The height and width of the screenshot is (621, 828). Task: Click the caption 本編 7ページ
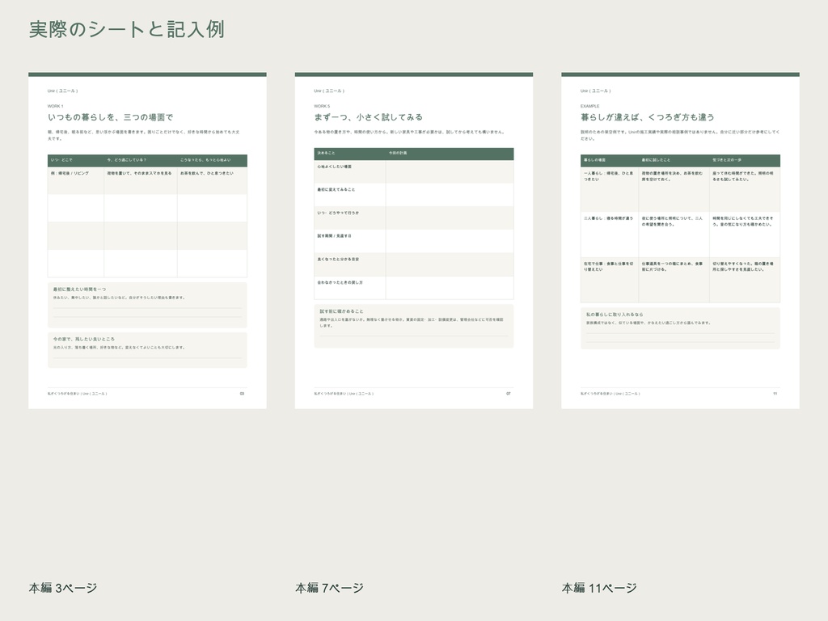click(330, 588)
